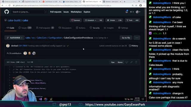The image size is (191, 107).
Task: Open Marketplace in top nav
Action: click(x=76, y=12)
